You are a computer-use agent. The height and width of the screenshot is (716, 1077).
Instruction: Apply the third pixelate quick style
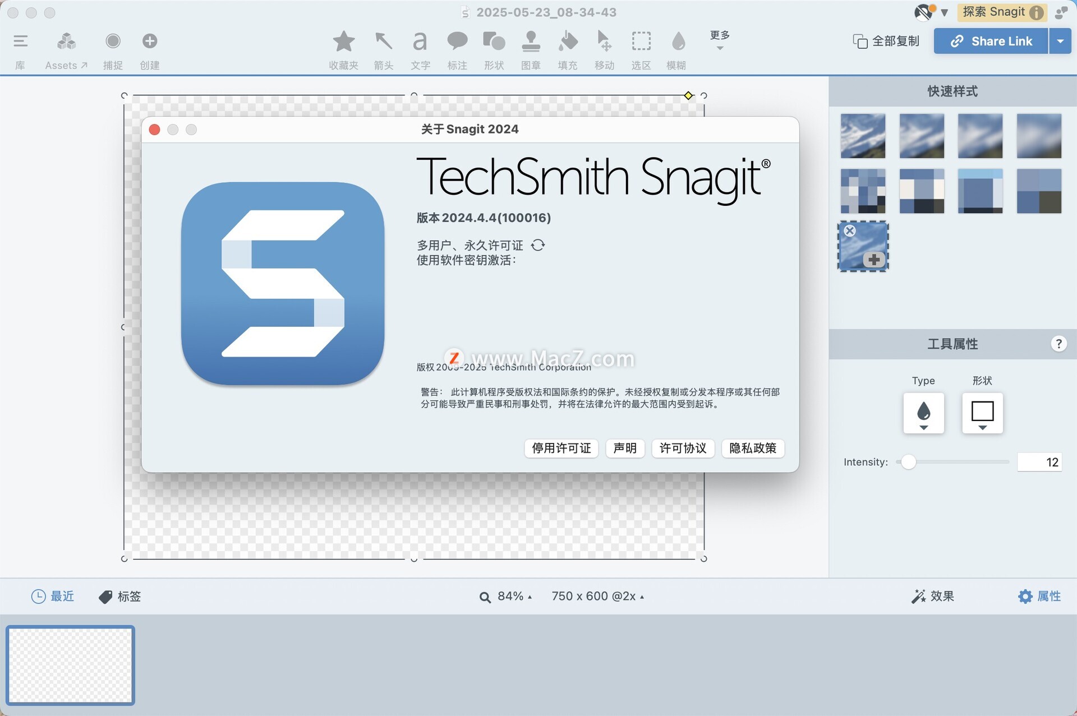980,191
